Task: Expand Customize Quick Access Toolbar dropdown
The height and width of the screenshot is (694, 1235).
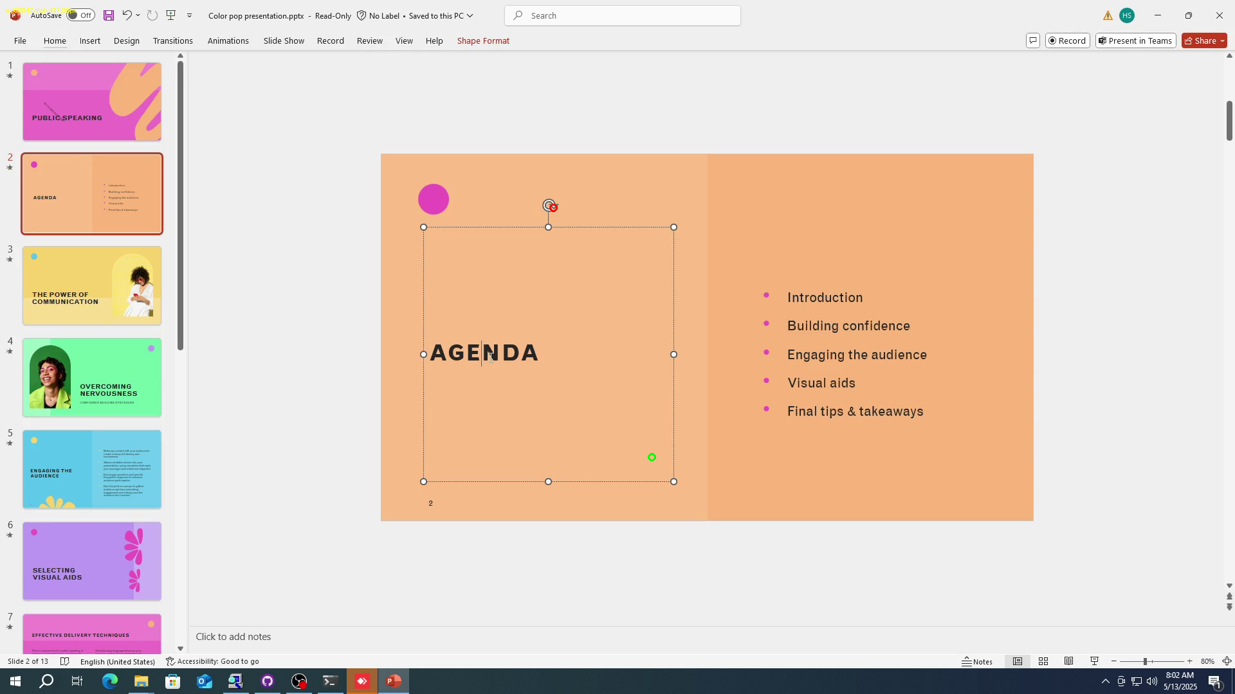Action: tap(189, 15)
